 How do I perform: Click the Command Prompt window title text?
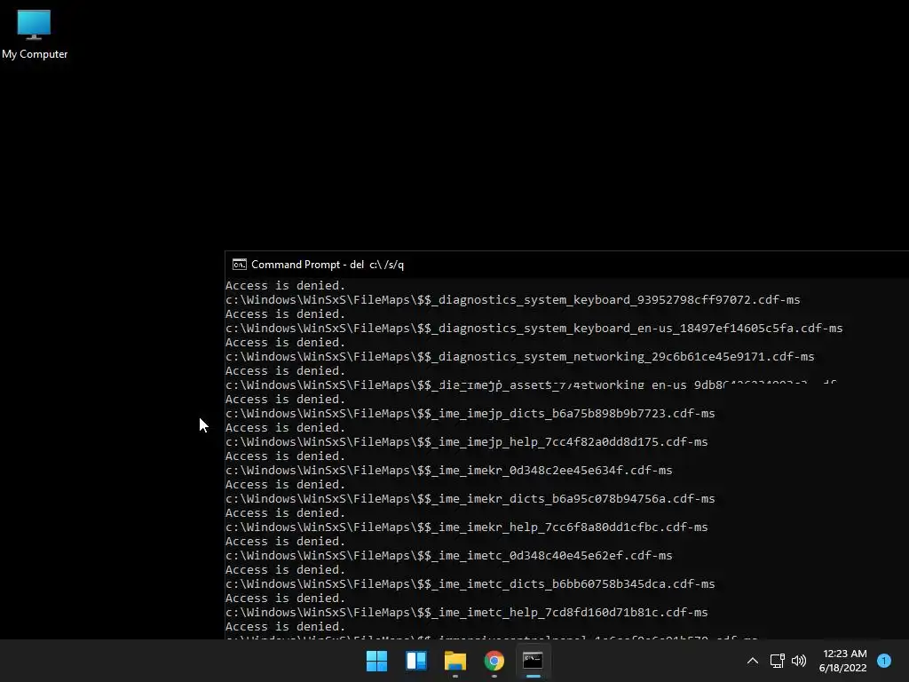click(x=328, y=265)
